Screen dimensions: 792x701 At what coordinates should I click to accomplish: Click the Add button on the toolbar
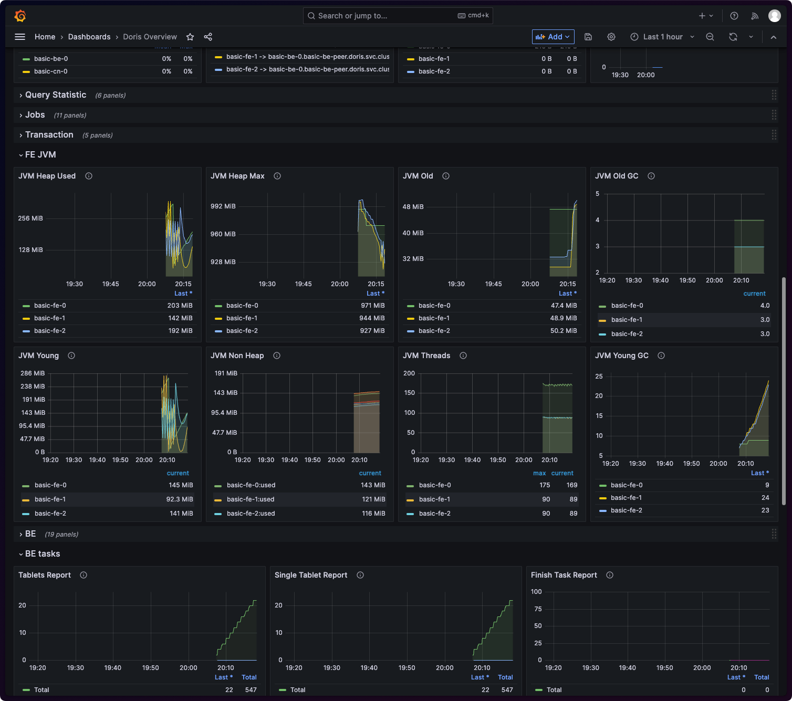[553, 37]
